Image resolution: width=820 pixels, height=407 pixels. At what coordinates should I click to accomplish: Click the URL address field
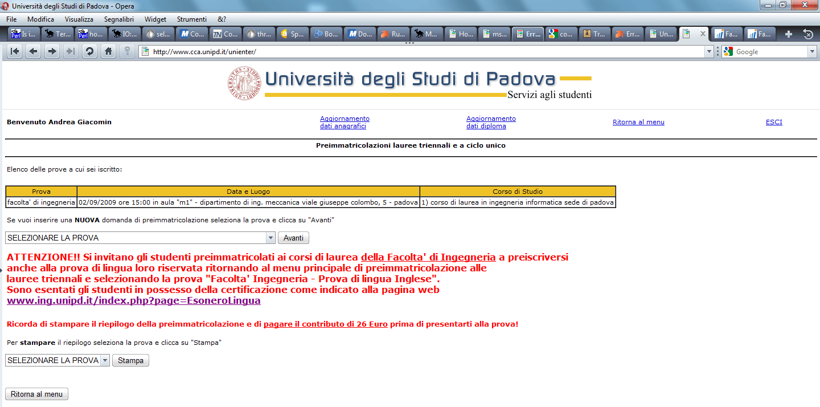(x=427, y=51)
